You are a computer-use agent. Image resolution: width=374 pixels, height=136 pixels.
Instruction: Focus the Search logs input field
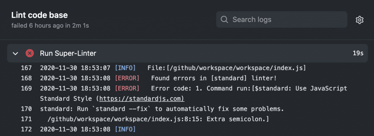point(282,19)
